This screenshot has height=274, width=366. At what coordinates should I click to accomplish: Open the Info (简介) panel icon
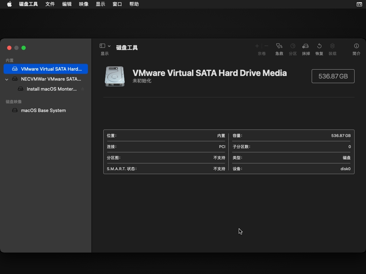coord(356,46)
